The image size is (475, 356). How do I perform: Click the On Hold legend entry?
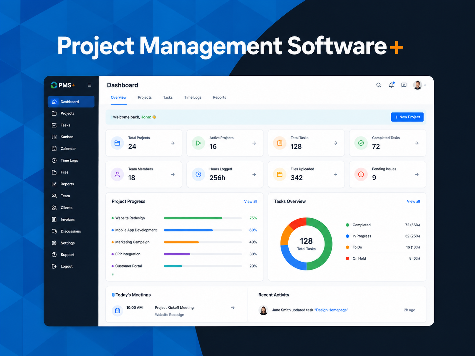pos(383,258)
